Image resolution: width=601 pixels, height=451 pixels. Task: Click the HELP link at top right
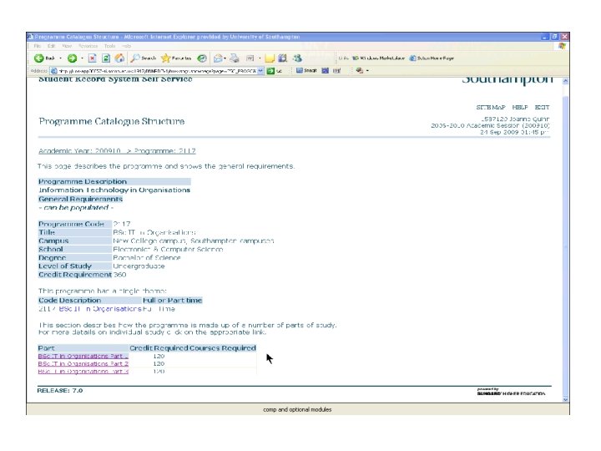(520, 108)
